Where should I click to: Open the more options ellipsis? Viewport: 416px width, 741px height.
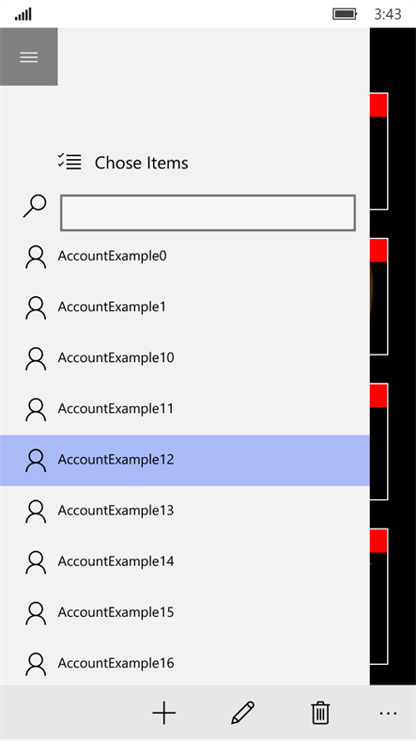[388, 713]
